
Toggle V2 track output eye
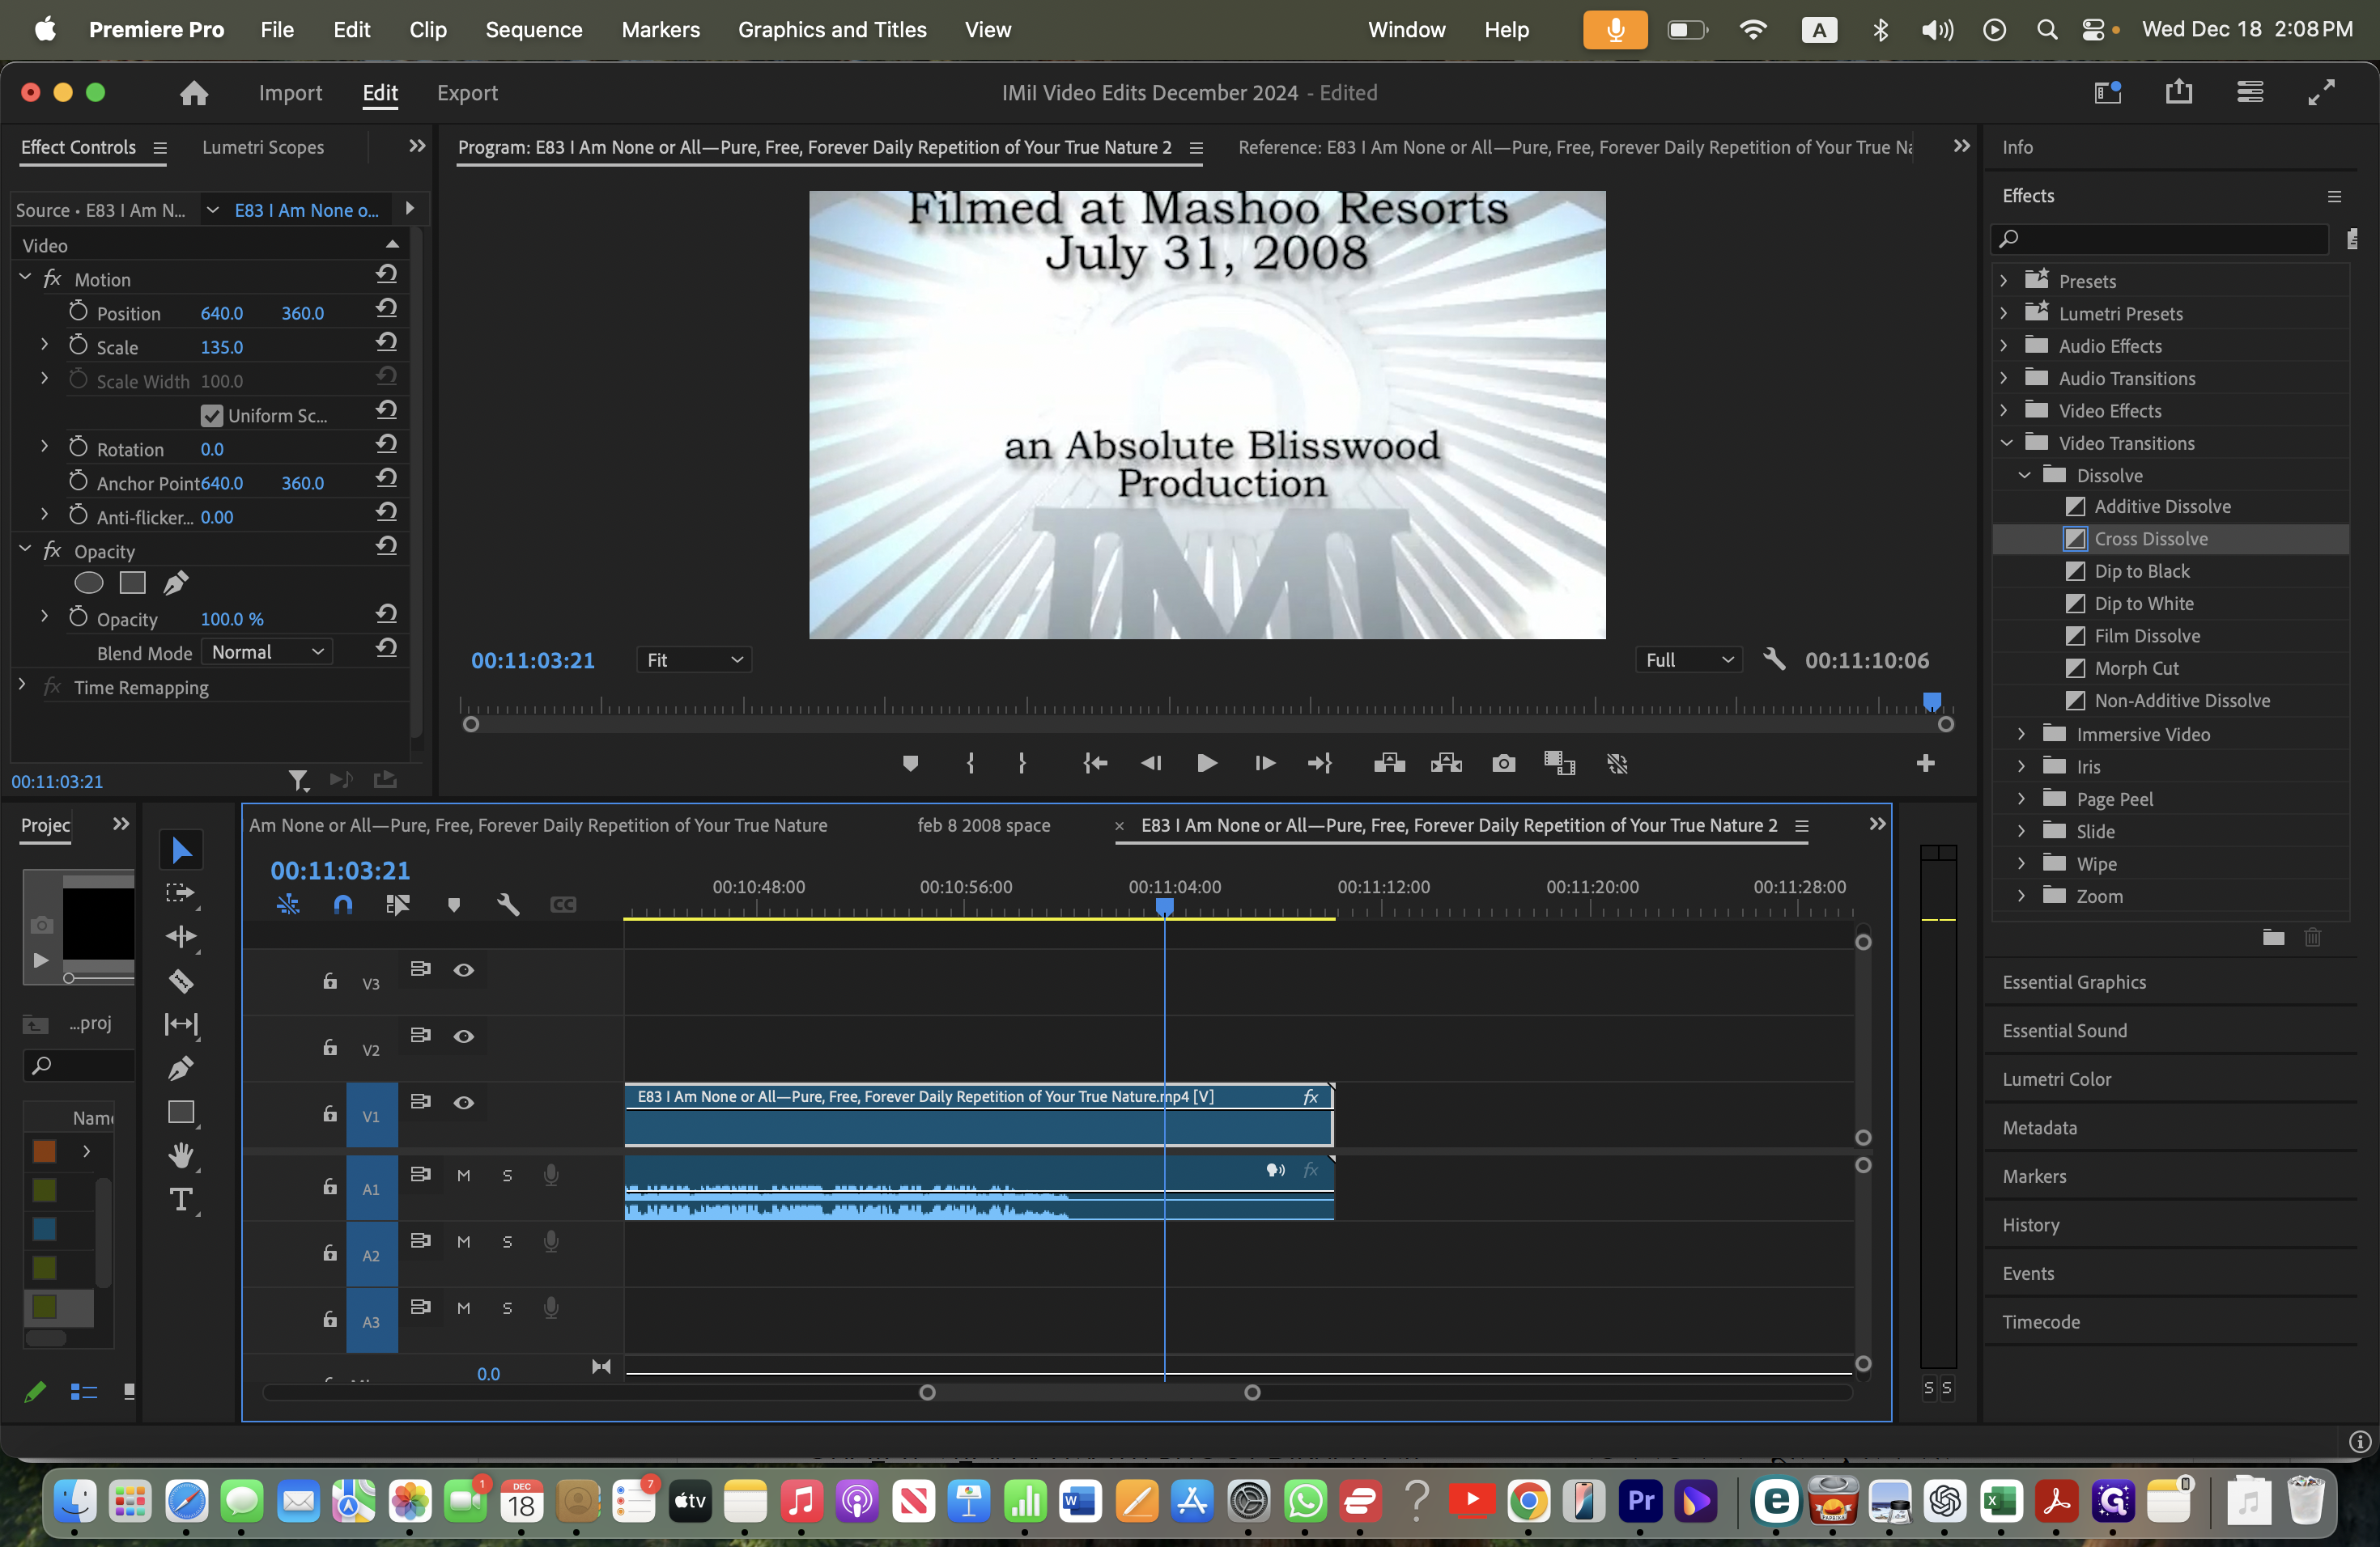pos(463,1036)
